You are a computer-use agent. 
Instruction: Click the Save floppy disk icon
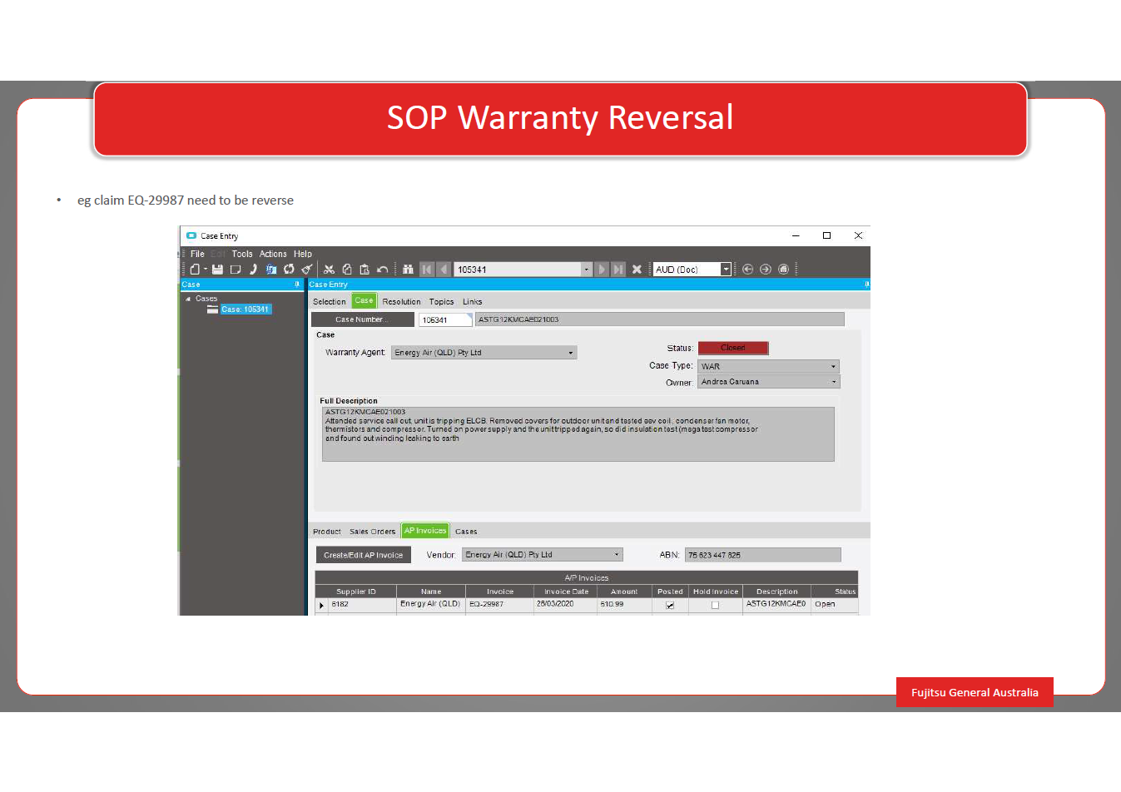click(217, 269)
